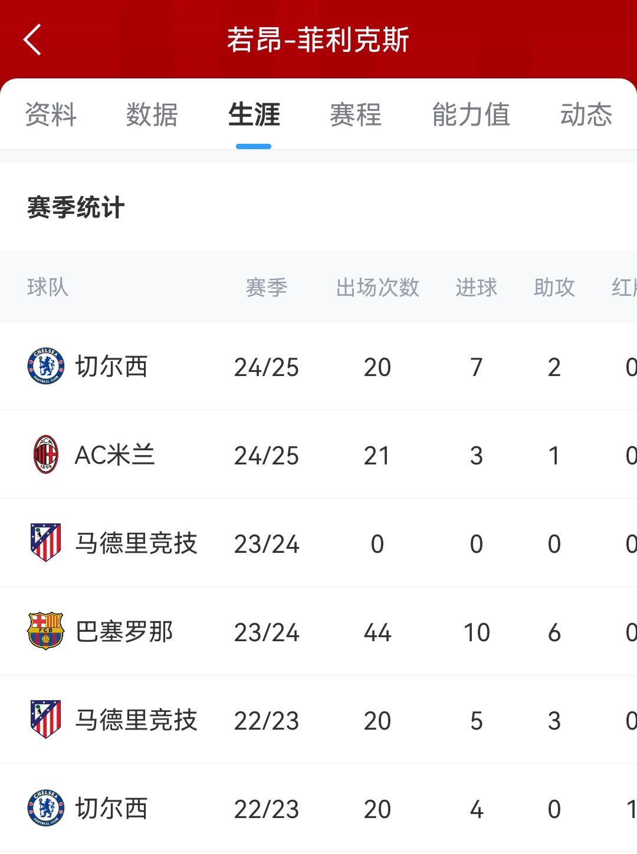Tap the 助攻 column header
Viewport: 637px width, 854px height.
click(554, 288)
